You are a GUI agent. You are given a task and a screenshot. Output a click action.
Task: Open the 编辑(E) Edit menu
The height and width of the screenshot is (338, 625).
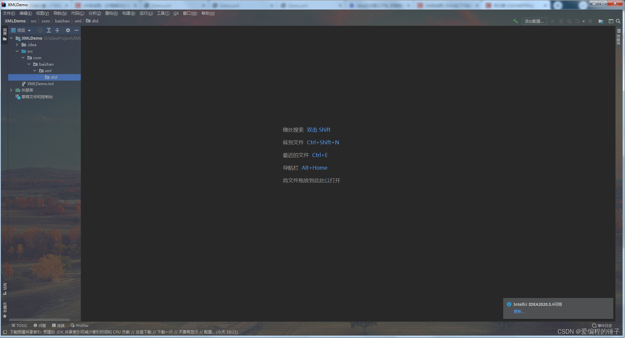[x=26, y=13]
